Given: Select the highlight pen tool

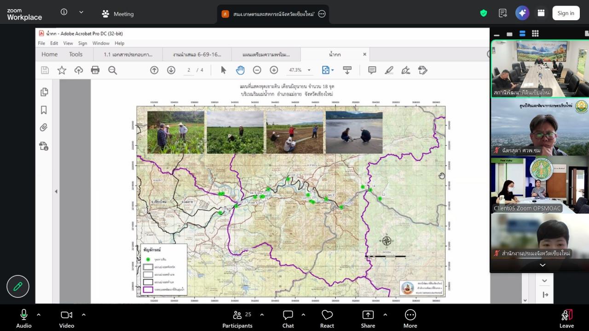Looking at the screenshot, I should click(x=389, y=70).
